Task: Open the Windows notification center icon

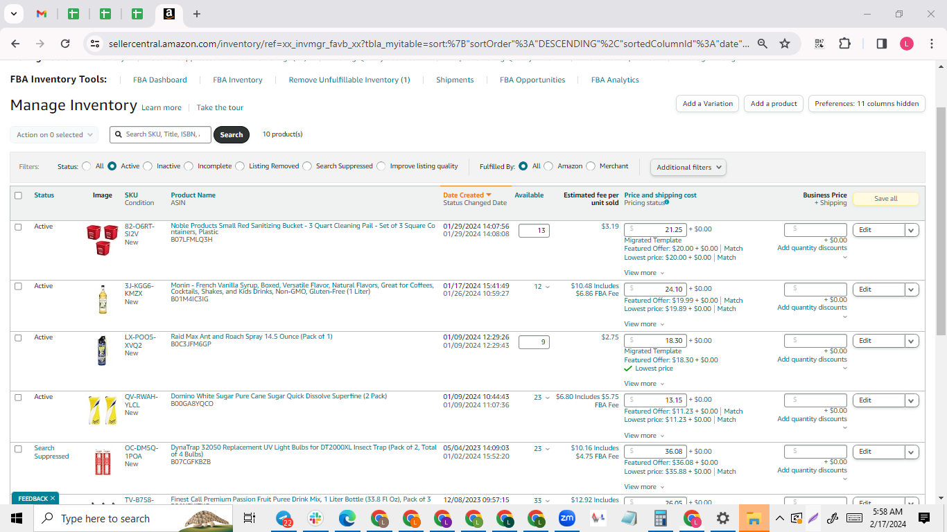Action: coord(924,518)
